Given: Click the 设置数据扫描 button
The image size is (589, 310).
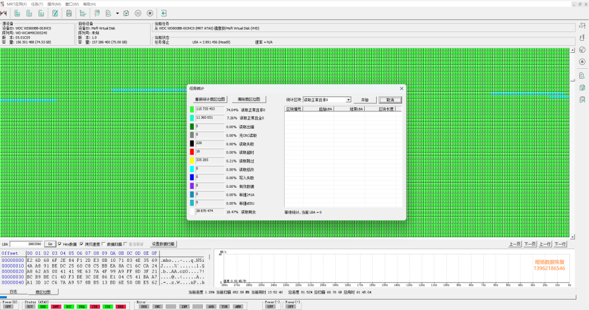Looking at the screenshot, I should click(x=163, y=244).
